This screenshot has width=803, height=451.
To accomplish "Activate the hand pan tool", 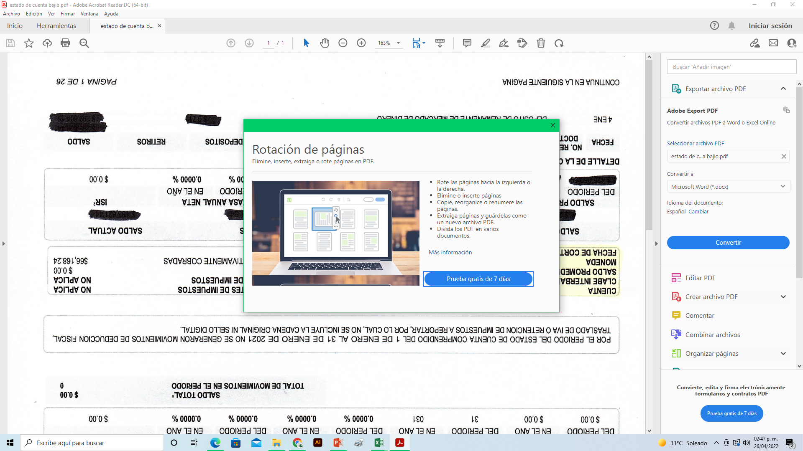I will coord(325,43).
